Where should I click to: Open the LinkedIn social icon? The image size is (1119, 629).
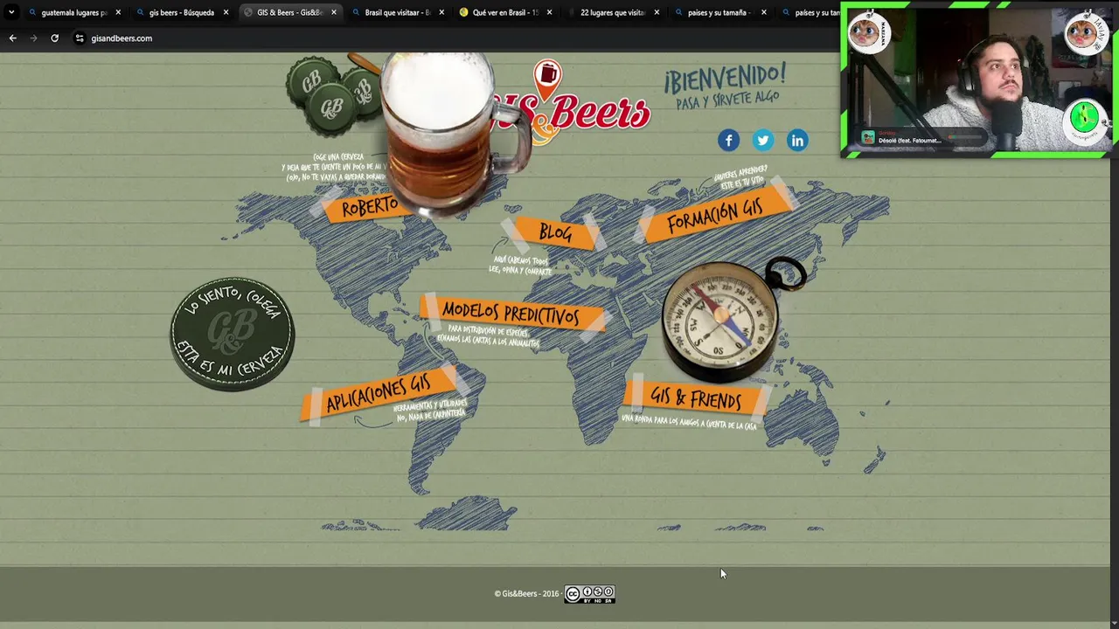pyautogui.click(x=797, y=140)
